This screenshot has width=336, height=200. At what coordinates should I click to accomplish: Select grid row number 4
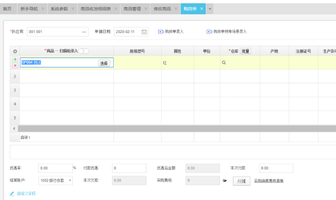point(15,104)
